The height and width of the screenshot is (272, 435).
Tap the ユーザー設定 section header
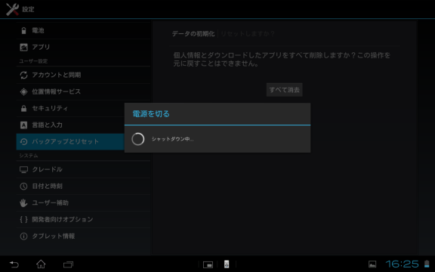[33, 61]
